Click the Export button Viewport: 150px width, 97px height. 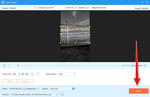[138, 91]
